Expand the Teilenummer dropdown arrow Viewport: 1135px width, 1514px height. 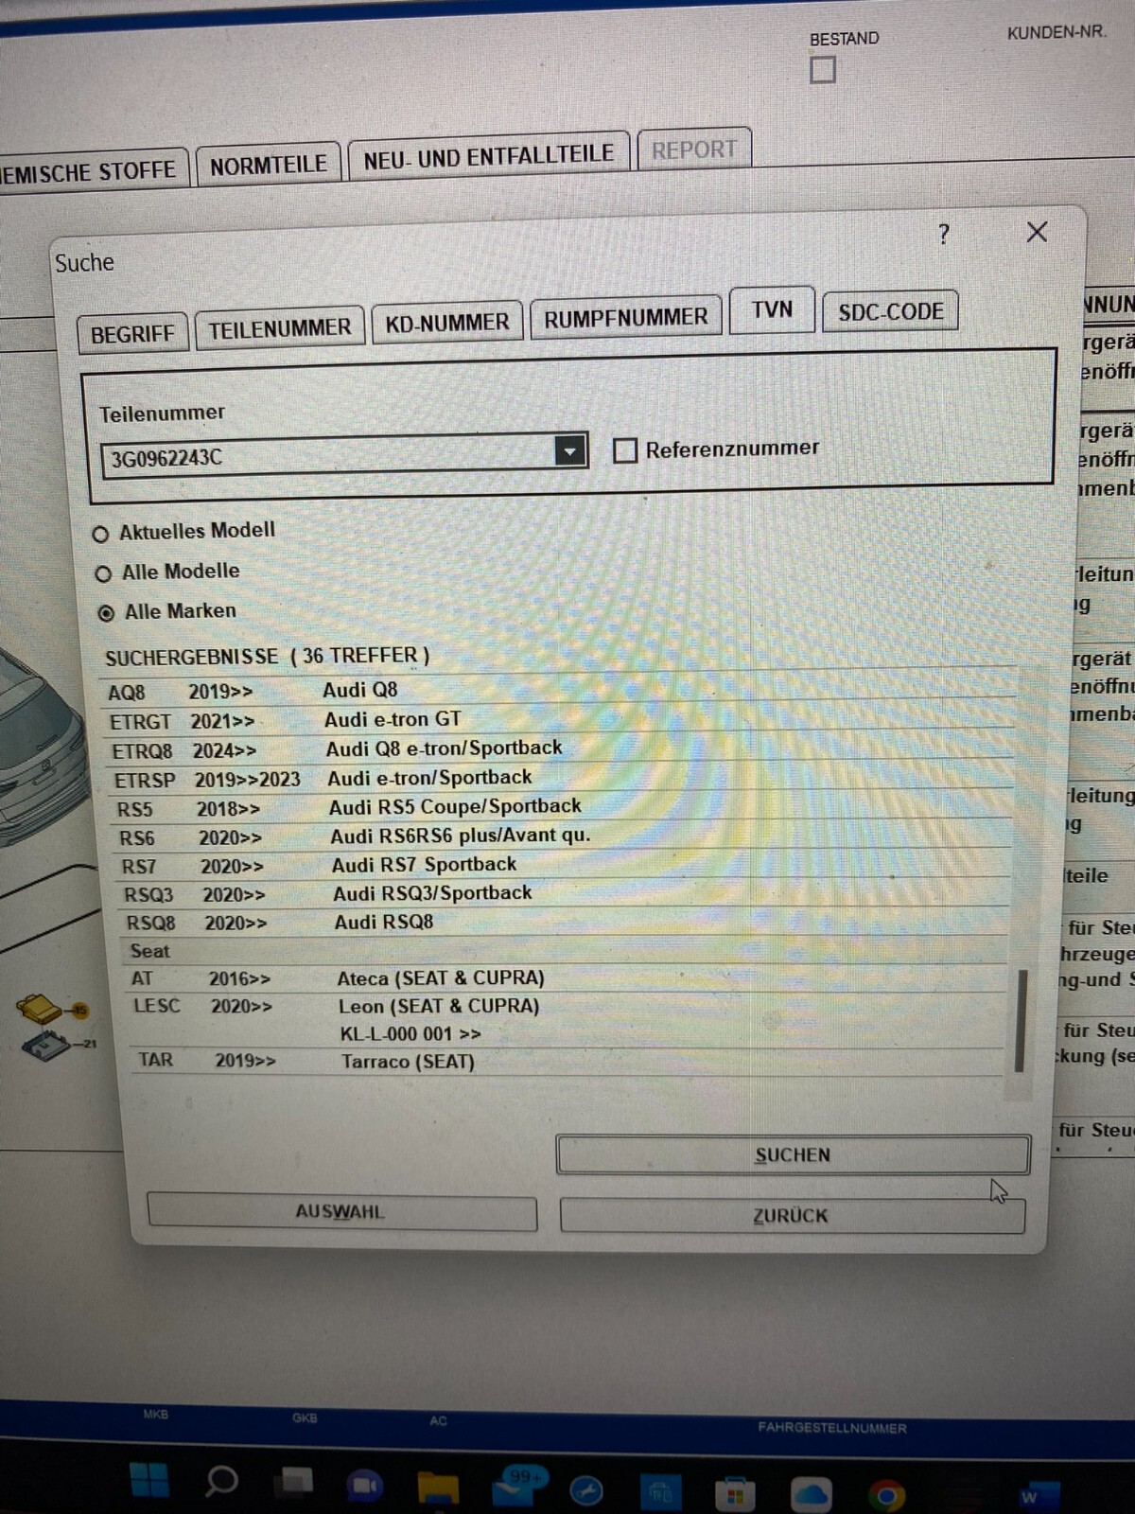tap(569, 451)
